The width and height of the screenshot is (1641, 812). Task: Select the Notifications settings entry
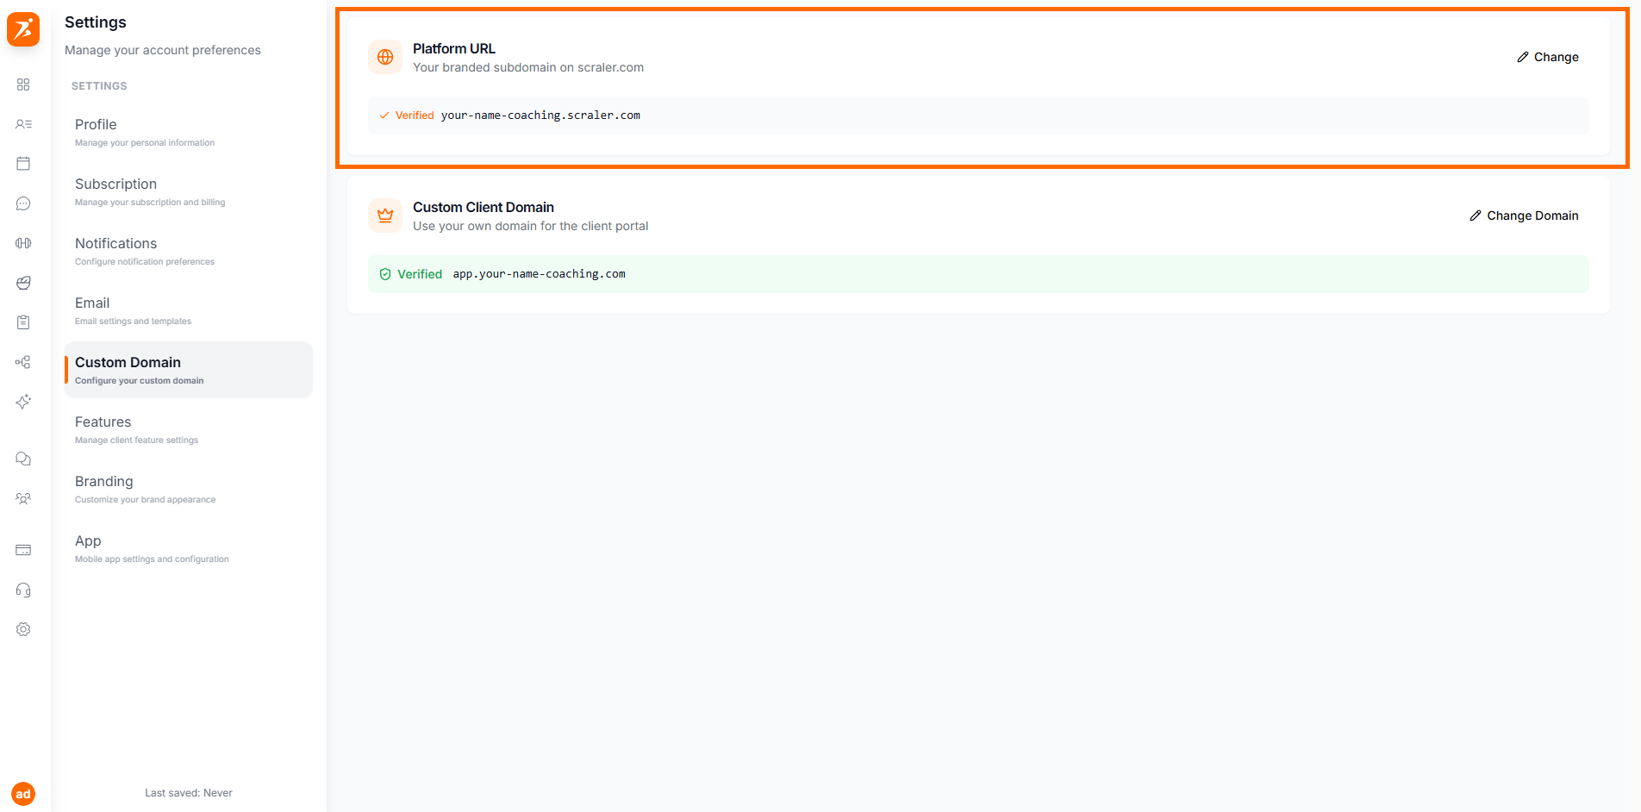coord(115,243)
